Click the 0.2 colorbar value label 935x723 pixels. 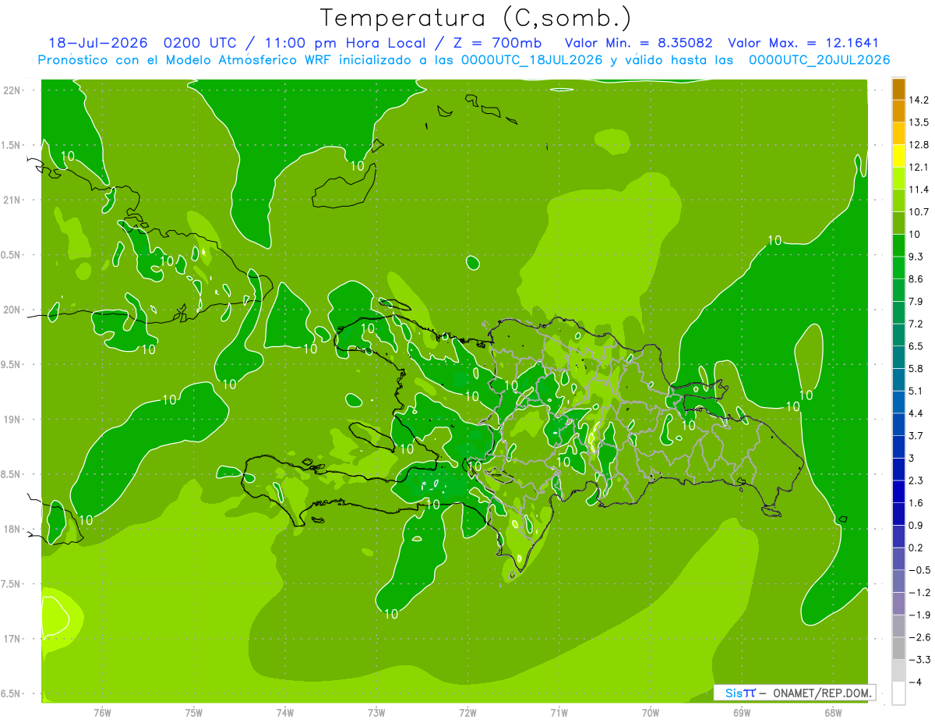click(x=916, y=548)
